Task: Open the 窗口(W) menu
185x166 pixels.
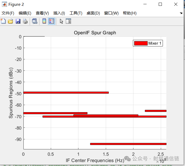Action: (x=111, y=13)
